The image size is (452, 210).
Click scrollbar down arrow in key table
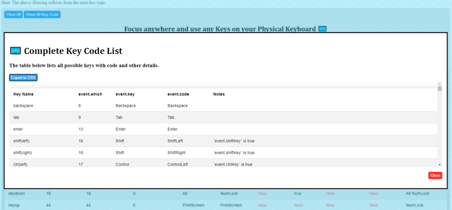click(440, 164)
